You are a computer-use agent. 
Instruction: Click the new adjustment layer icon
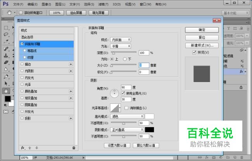[x=221, y=157]
